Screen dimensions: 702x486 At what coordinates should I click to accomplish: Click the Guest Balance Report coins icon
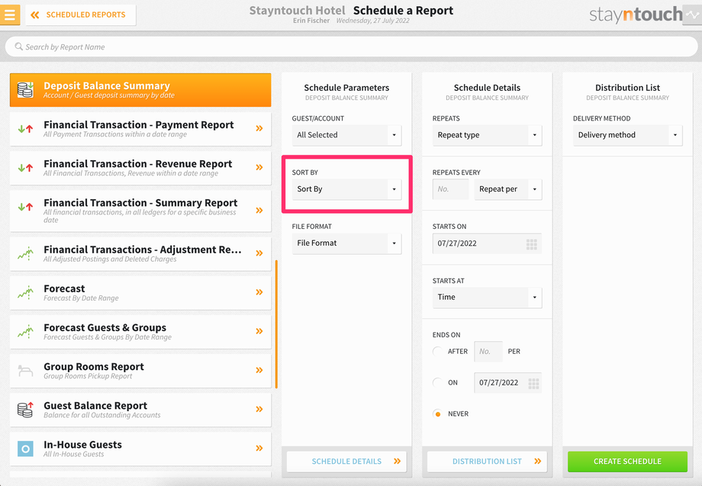point(25,410)
